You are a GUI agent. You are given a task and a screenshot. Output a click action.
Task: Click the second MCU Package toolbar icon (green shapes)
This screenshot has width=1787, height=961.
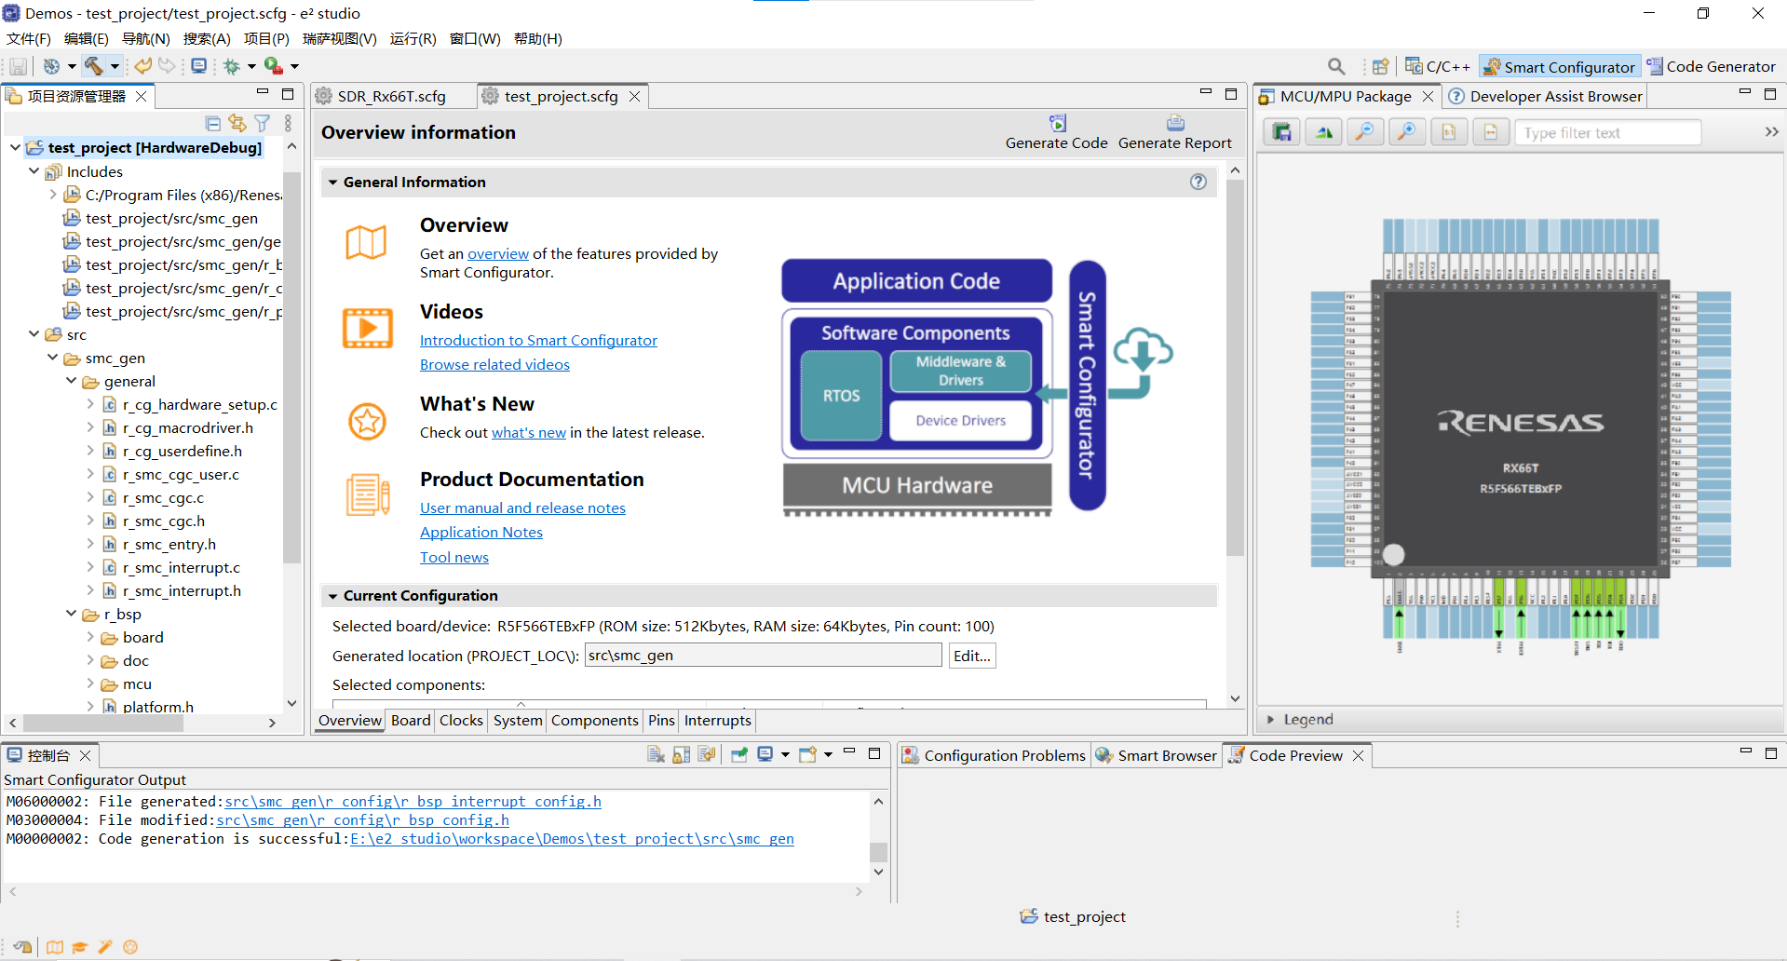1323,132
